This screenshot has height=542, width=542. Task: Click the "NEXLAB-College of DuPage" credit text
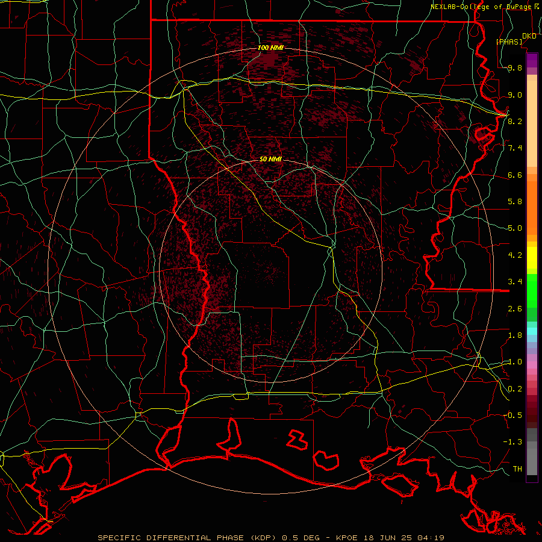(x=482, y=7)
